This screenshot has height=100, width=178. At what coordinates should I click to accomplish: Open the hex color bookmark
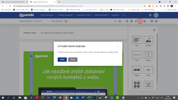(x=104, y=10)
